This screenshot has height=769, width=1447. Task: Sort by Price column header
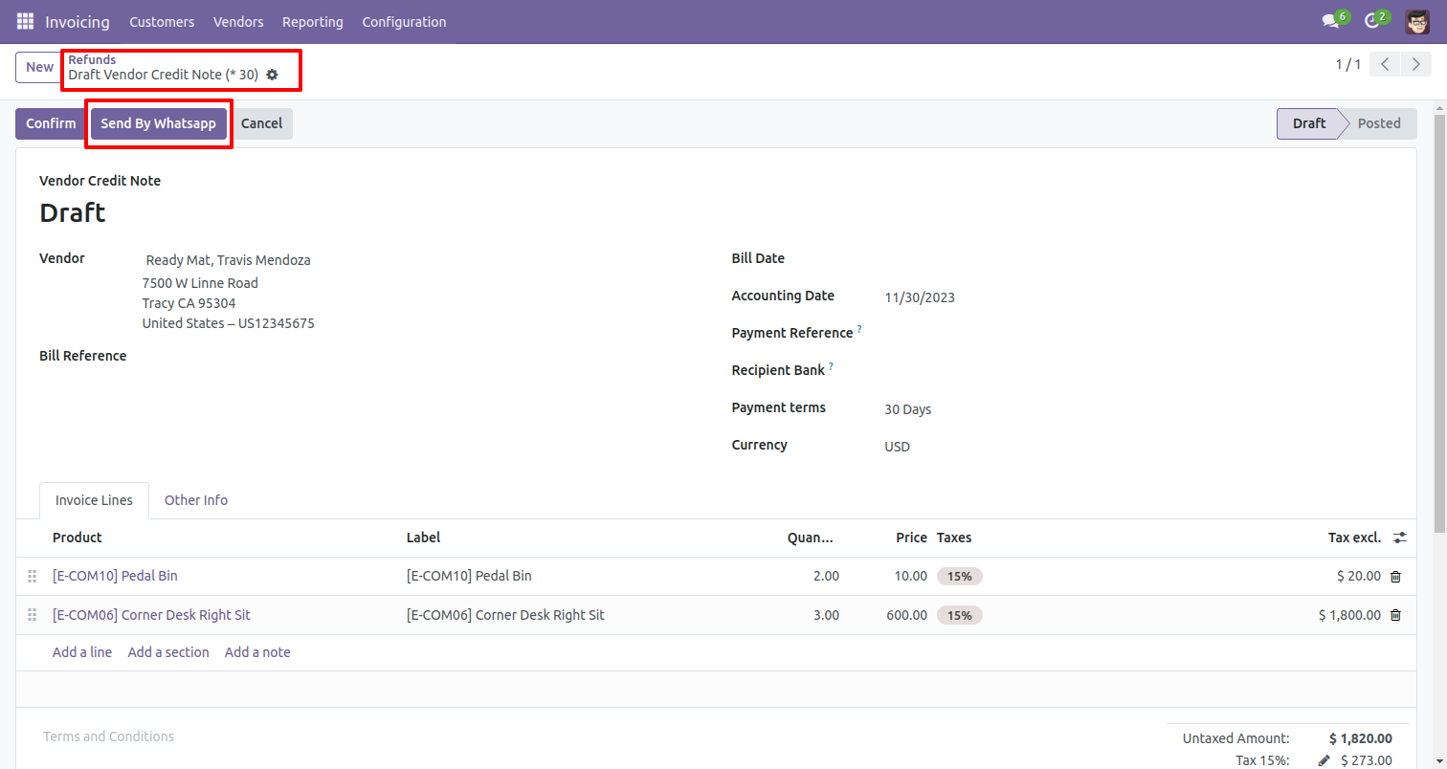[x=911, y=538]
